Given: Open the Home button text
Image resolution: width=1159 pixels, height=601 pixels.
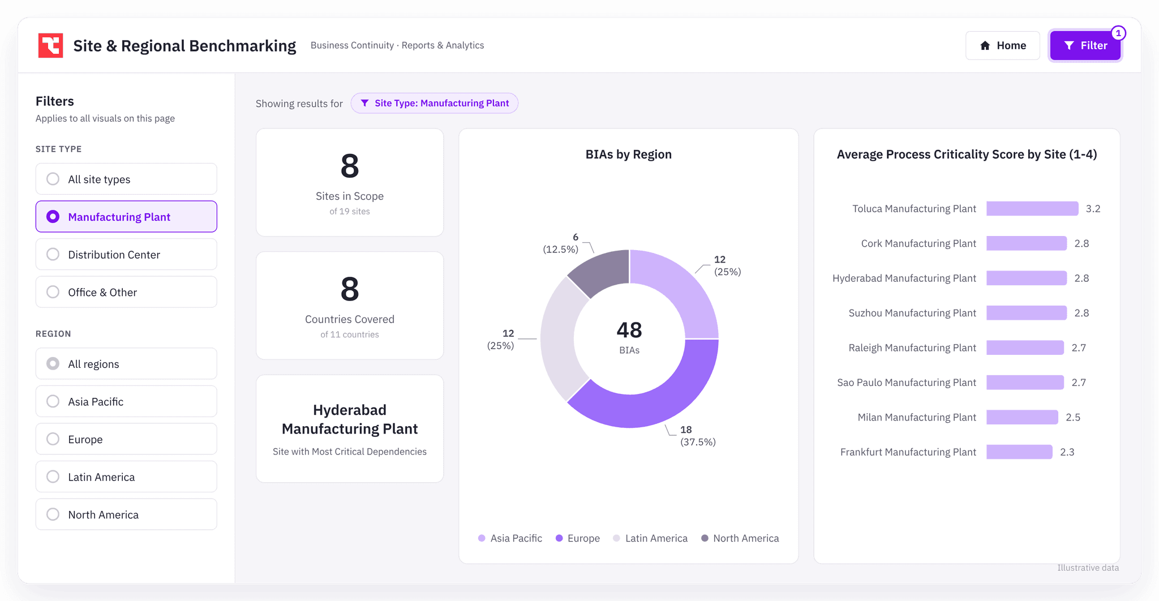Looking at the screenshot, I should 1011,46.
